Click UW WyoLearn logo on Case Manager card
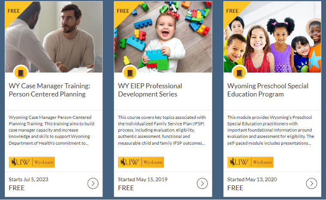Viewport: 326px width, 200px height. 32,162
